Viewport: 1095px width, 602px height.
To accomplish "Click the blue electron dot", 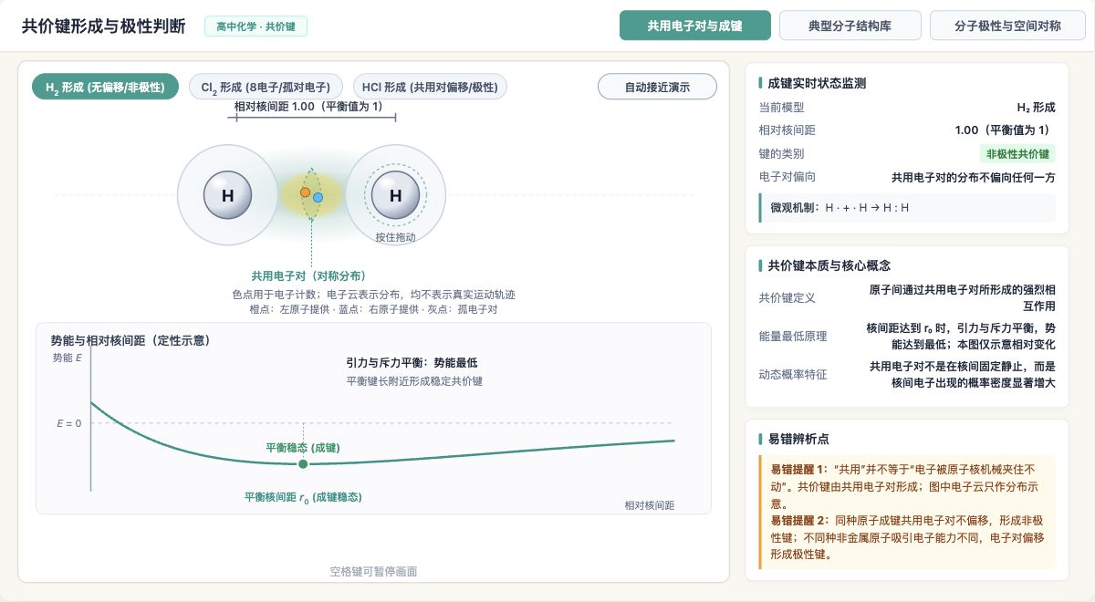I will pos(318,197).
